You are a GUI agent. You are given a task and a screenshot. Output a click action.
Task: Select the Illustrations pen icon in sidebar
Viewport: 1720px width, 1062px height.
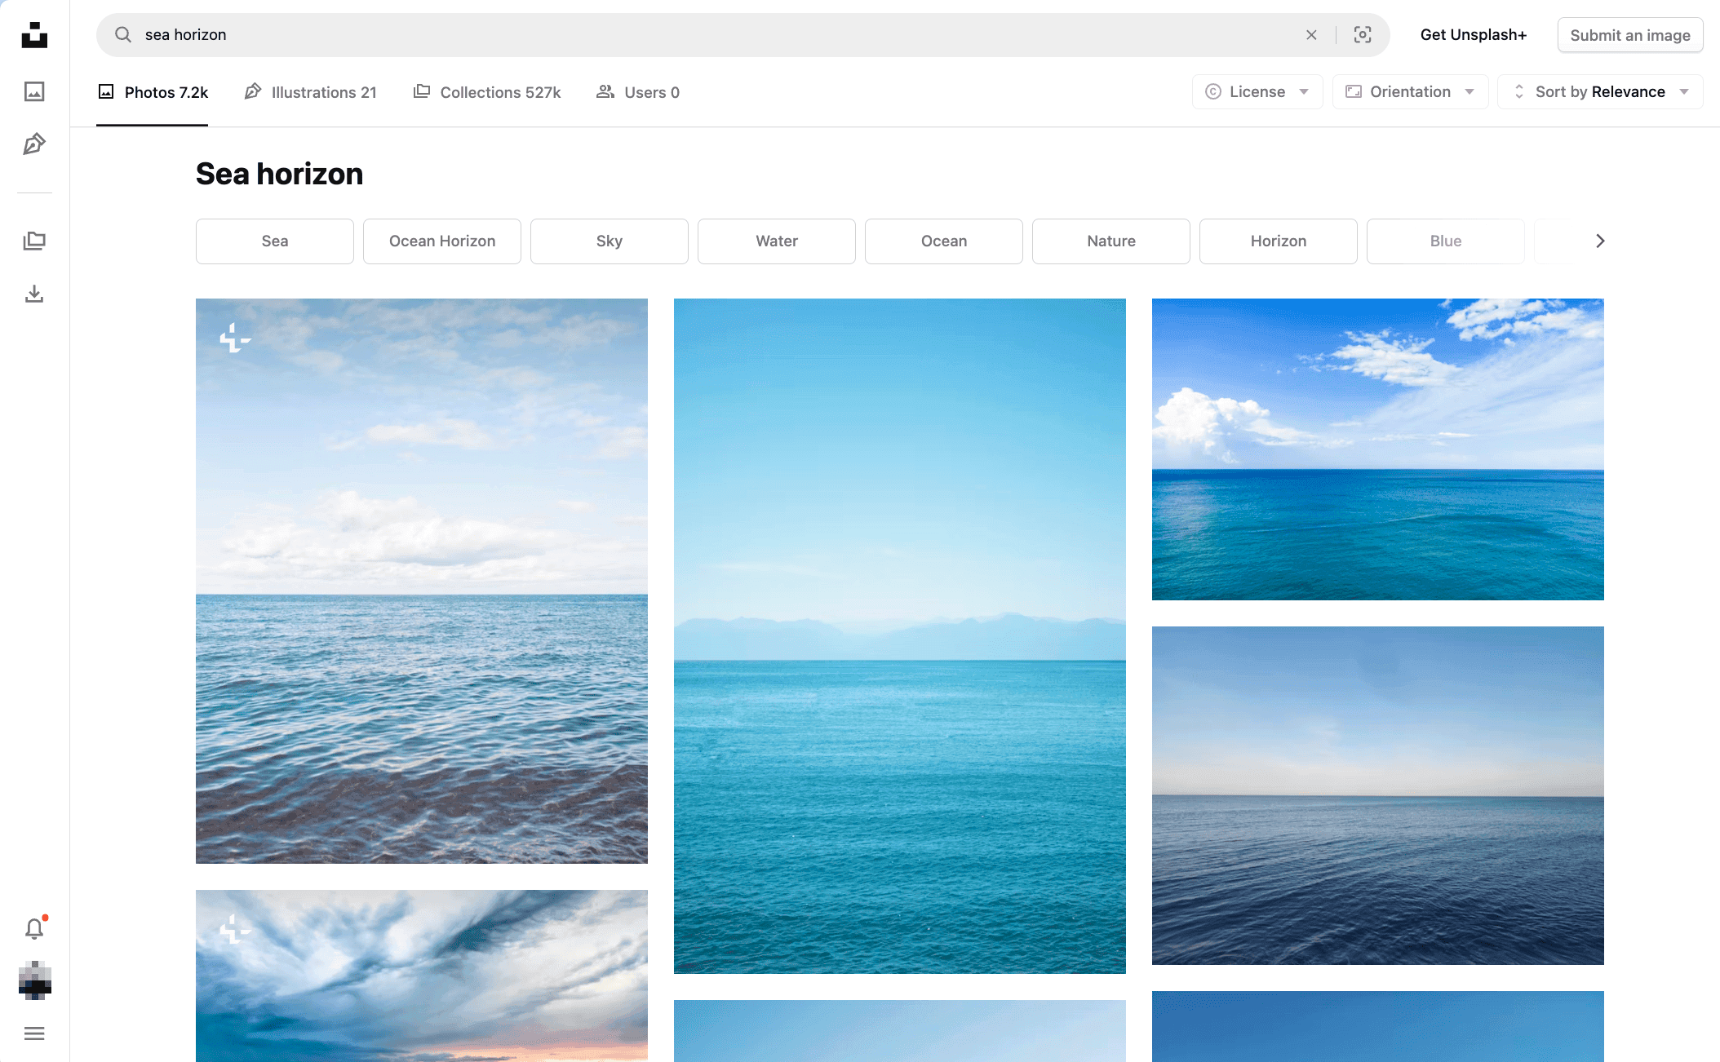click(x=34, y=144)
